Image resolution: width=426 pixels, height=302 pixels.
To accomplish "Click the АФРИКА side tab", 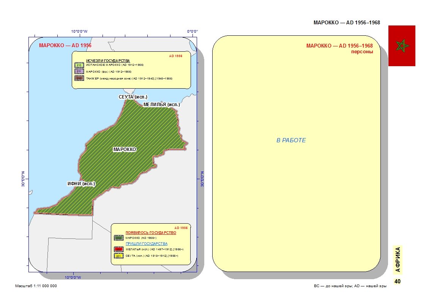I will 398,259.
